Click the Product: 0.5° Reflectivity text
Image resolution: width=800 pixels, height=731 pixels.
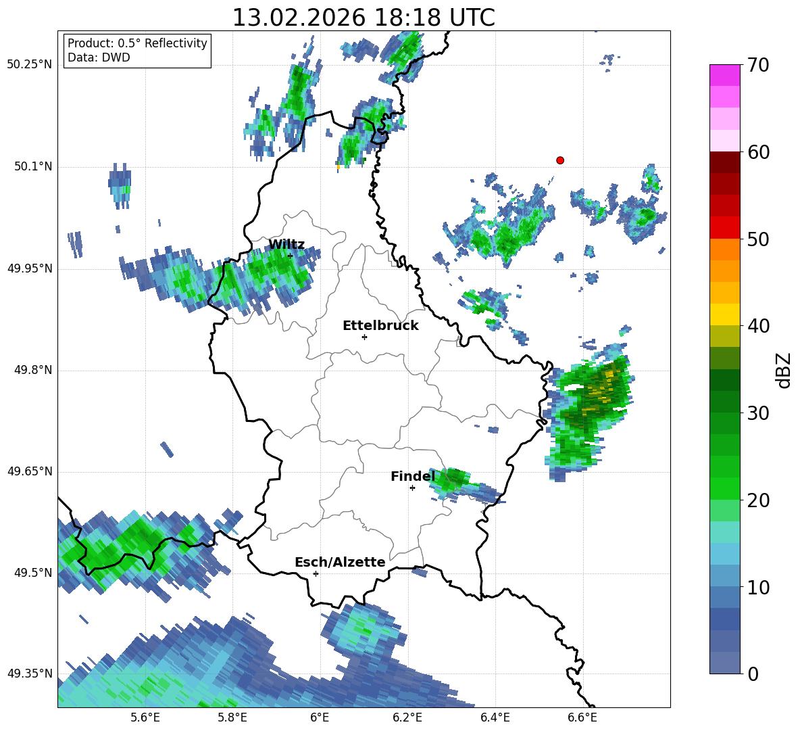[x=137, y=43]
